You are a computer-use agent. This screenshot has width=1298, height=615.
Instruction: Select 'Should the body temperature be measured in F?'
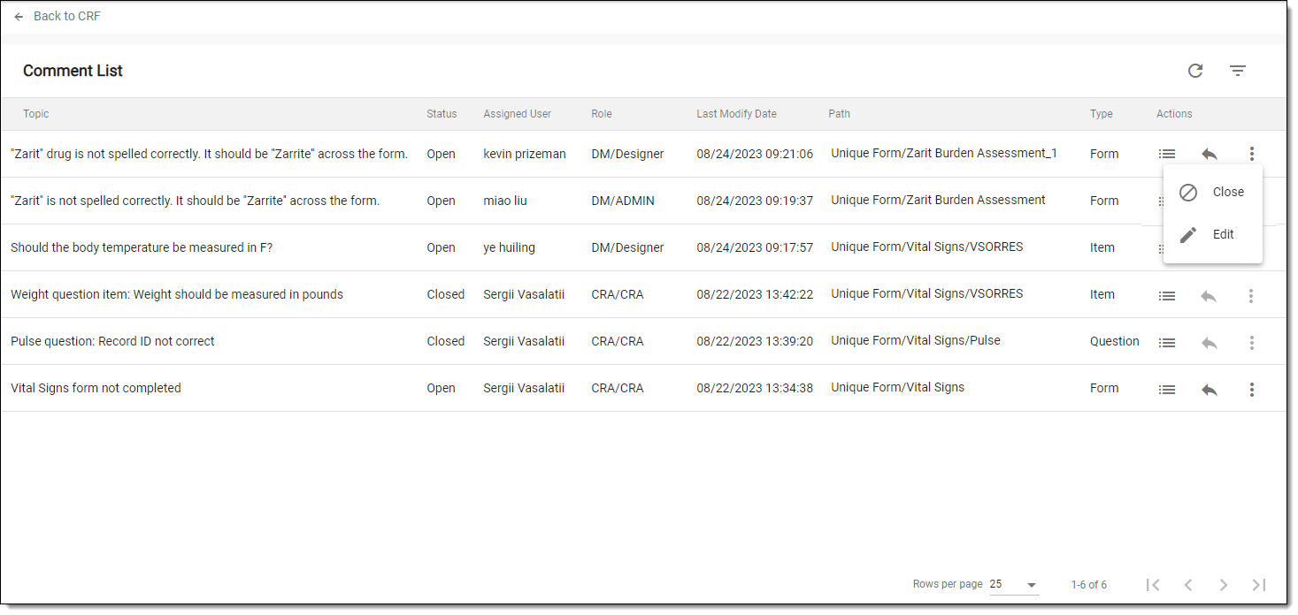pos(142,247)
